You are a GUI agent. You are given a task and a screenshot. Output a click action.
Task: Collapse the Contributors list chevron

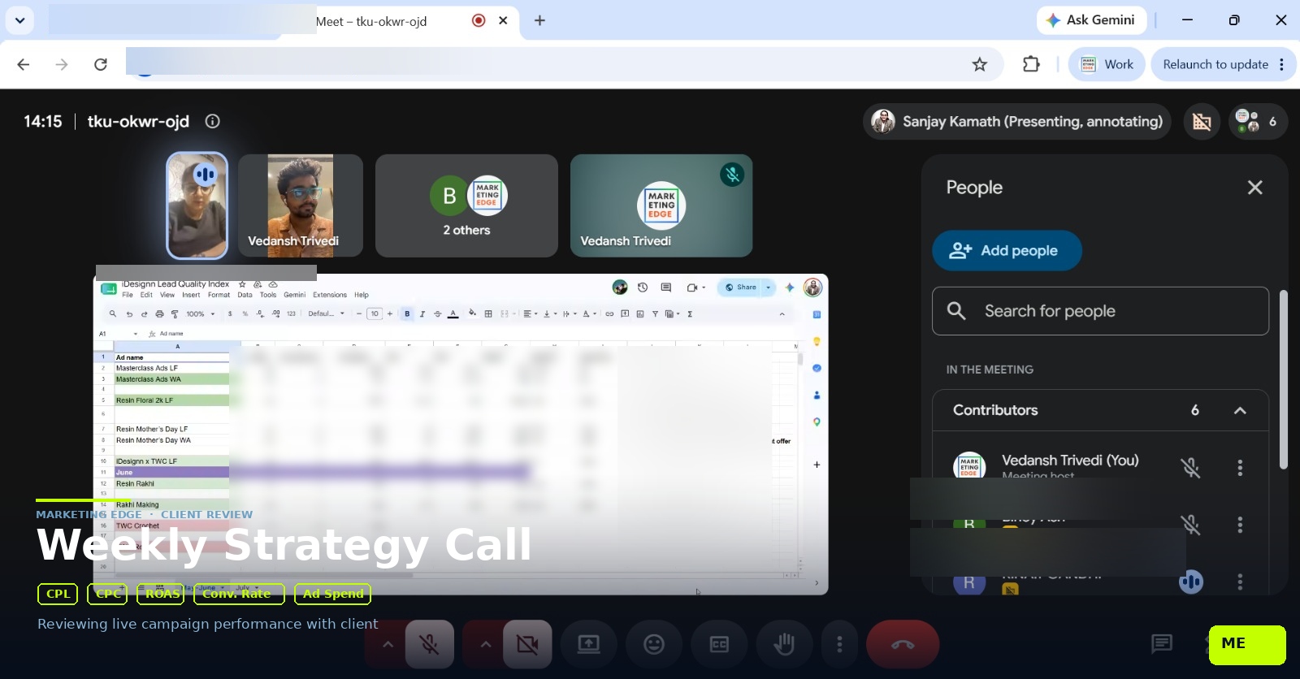1240,410
